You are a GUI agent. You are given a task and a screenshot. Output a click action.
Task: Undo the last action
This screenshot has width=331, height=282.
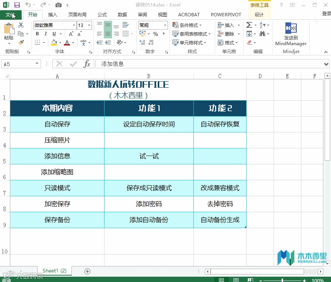[x=28, y=5]
